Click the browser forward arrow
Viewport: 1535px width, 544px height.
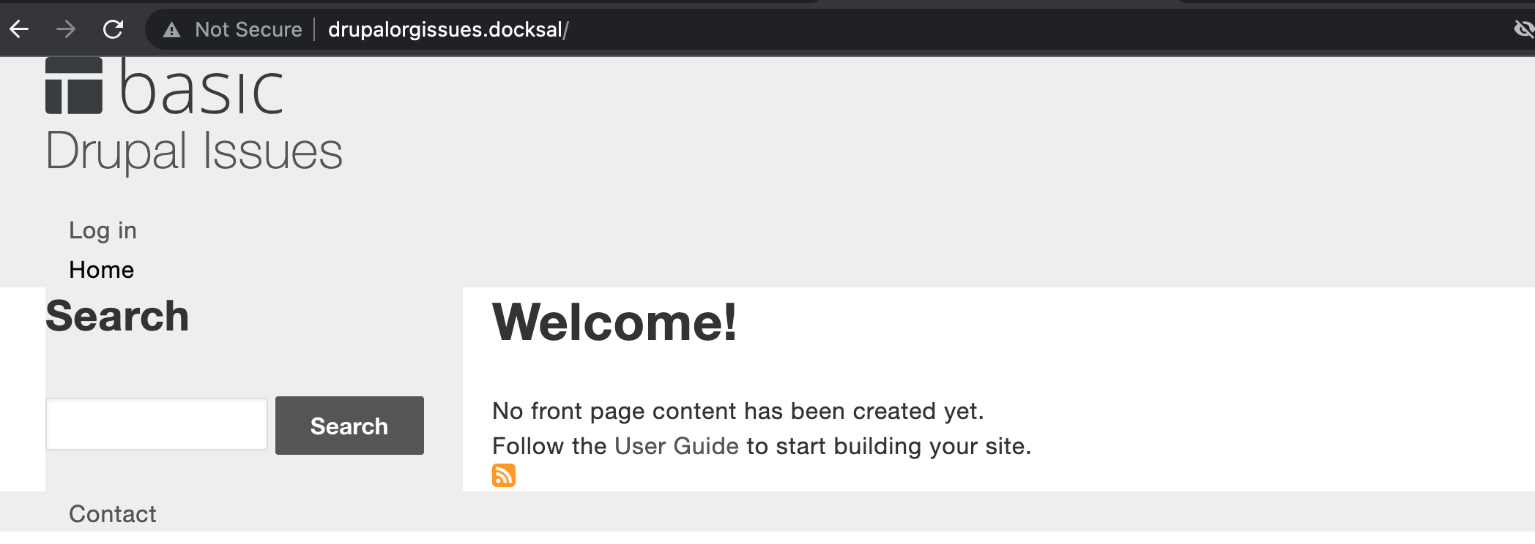pyautogui.click(x=66, y=29)
